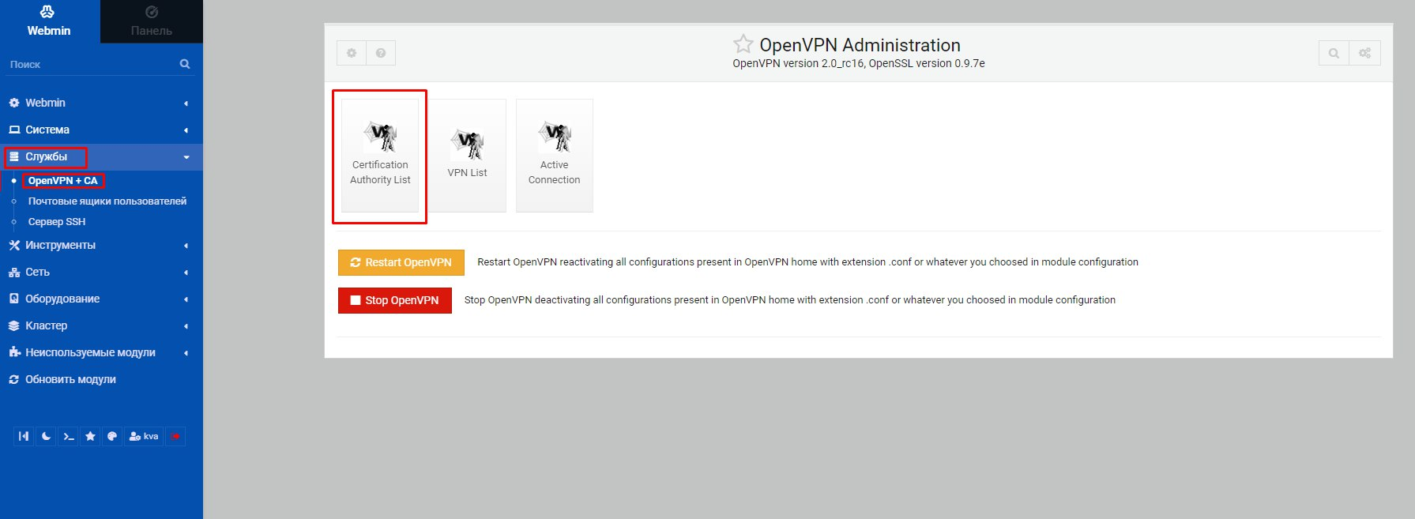Add OpenVPN Administration to favorites star
The width and height of the screenshot is (1415, 519).
click(743, 44)
